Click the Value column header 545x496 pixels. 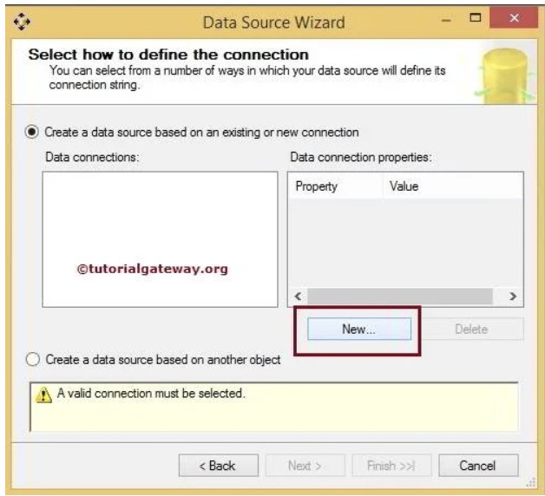tap(452, 186)
